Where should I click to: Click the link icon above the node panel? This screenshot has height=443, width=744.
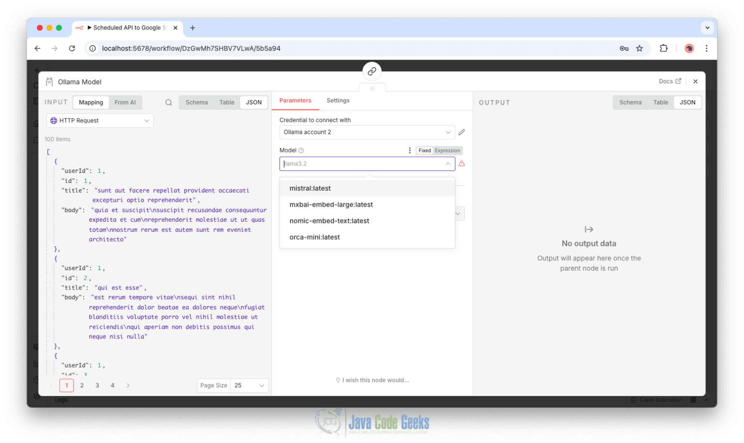tap(372, 71)
